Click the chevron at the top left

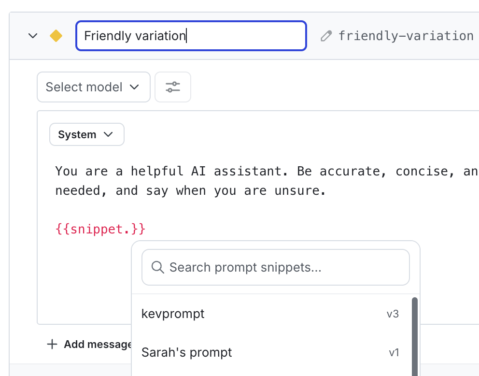[x=32, y=35]
